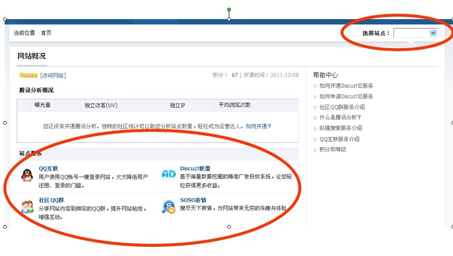Open help topic 如何开通Discuz!云服务
The height and width of the screenshot is (256, 453).
coord(346,86)
